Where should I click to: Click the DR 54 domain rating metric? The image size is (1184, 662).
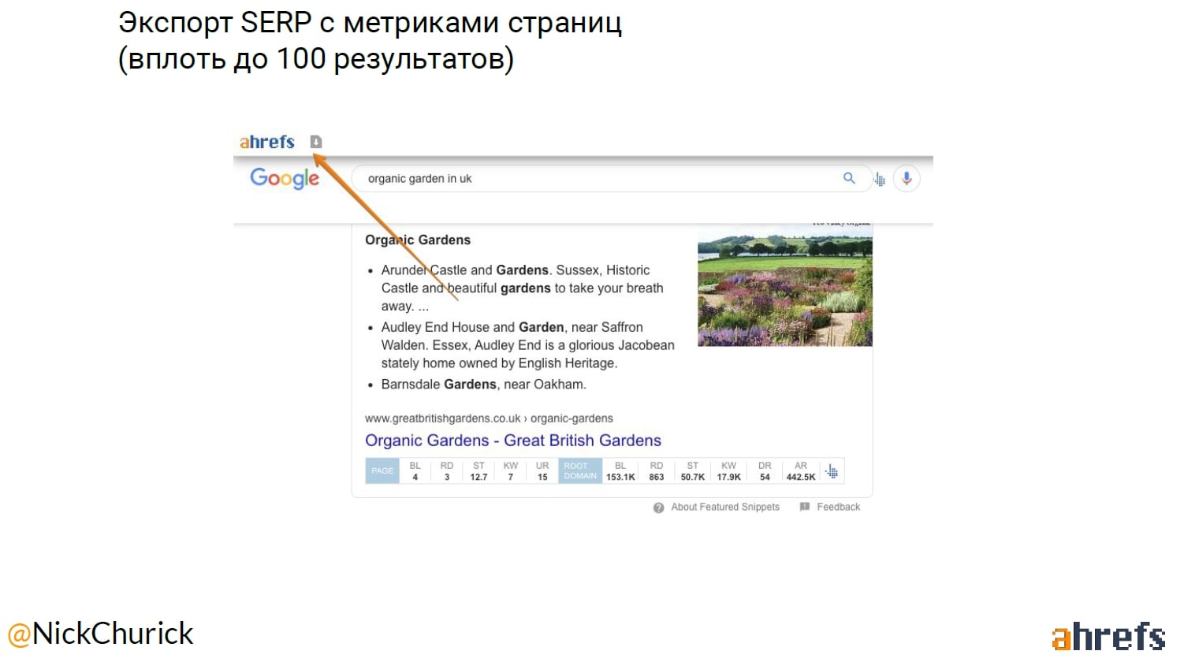click(x=765, y=471)
